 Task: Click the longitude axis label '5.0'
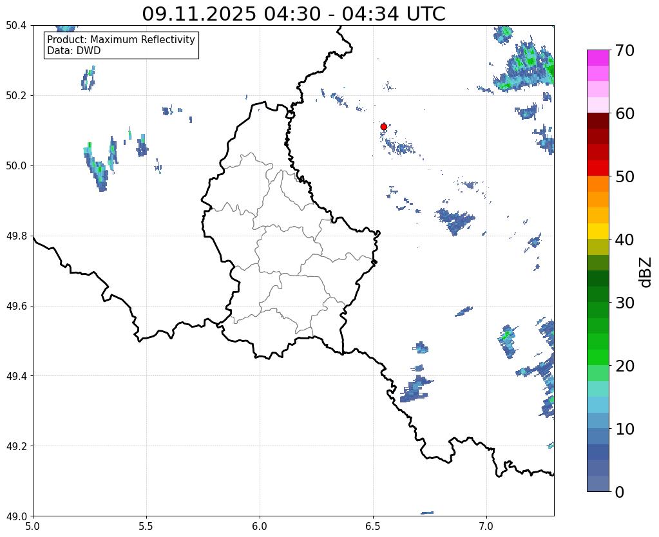coord(33,526)
